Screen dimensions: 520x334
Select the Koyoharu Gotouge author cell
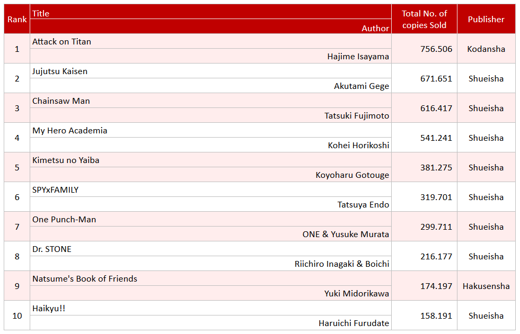210,175
